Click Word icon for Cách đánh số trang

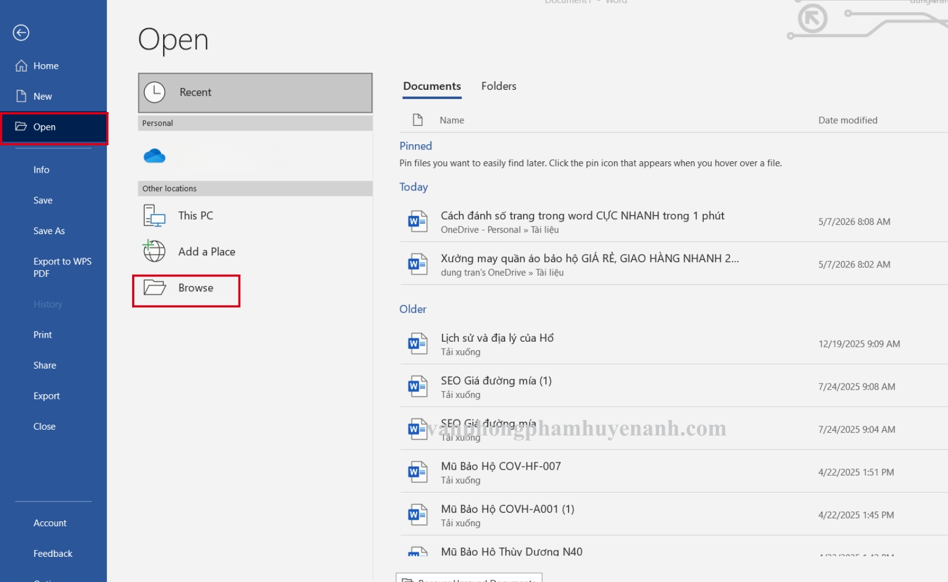tap(418, 221)
